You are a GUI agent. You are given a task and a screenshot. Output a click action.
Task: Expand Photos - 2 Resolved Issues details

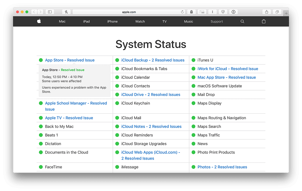pyautogui.click(x=222, y=167)
